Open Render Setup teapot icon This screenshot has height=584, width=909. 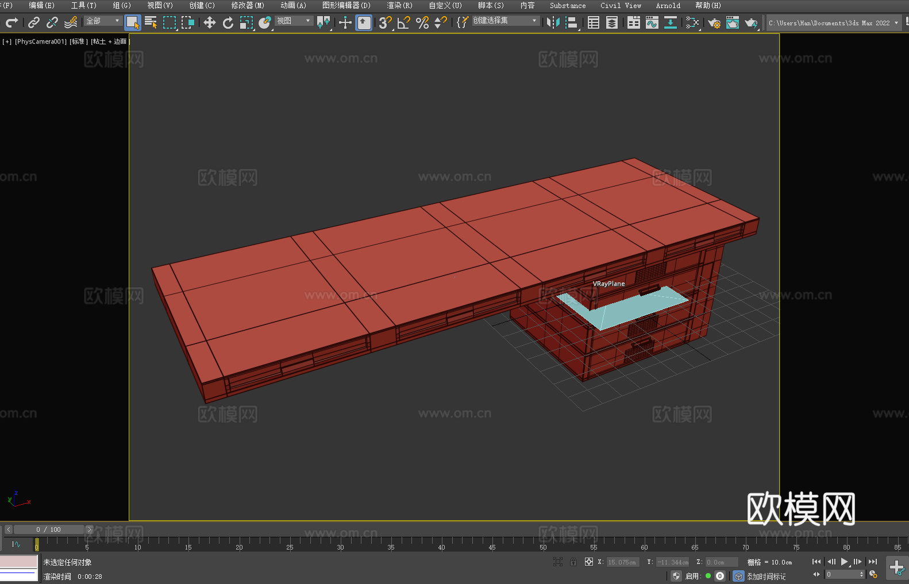(714, 22)
